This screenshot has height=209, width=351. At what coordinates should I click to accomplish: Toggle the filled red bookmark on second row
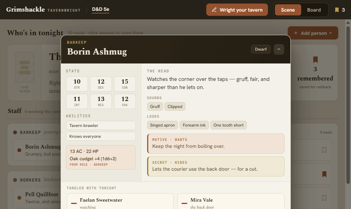(324, 174)
